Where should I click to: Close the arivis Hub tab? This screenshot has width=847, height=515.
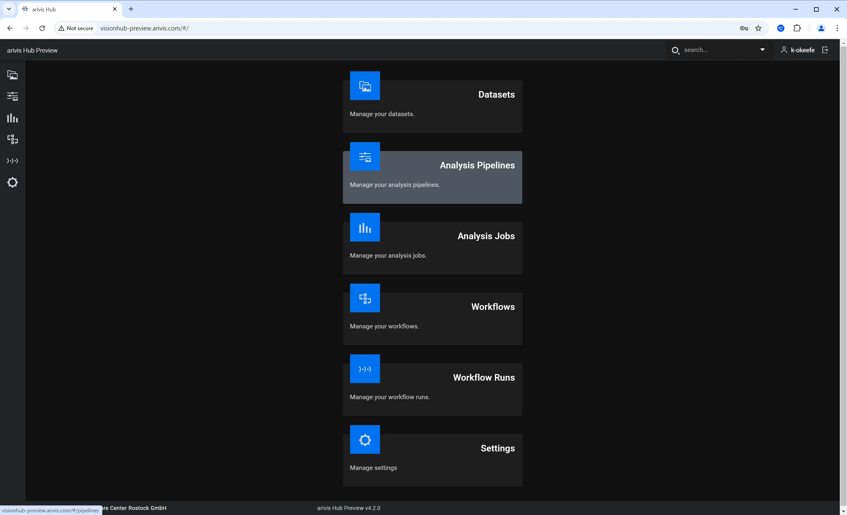click(115, 9)
